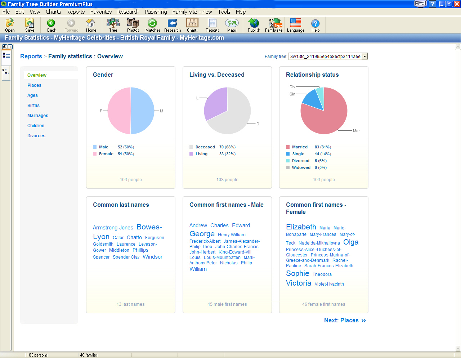
Task: Click '46 families' in status bar
Action: tap(89, 355)
